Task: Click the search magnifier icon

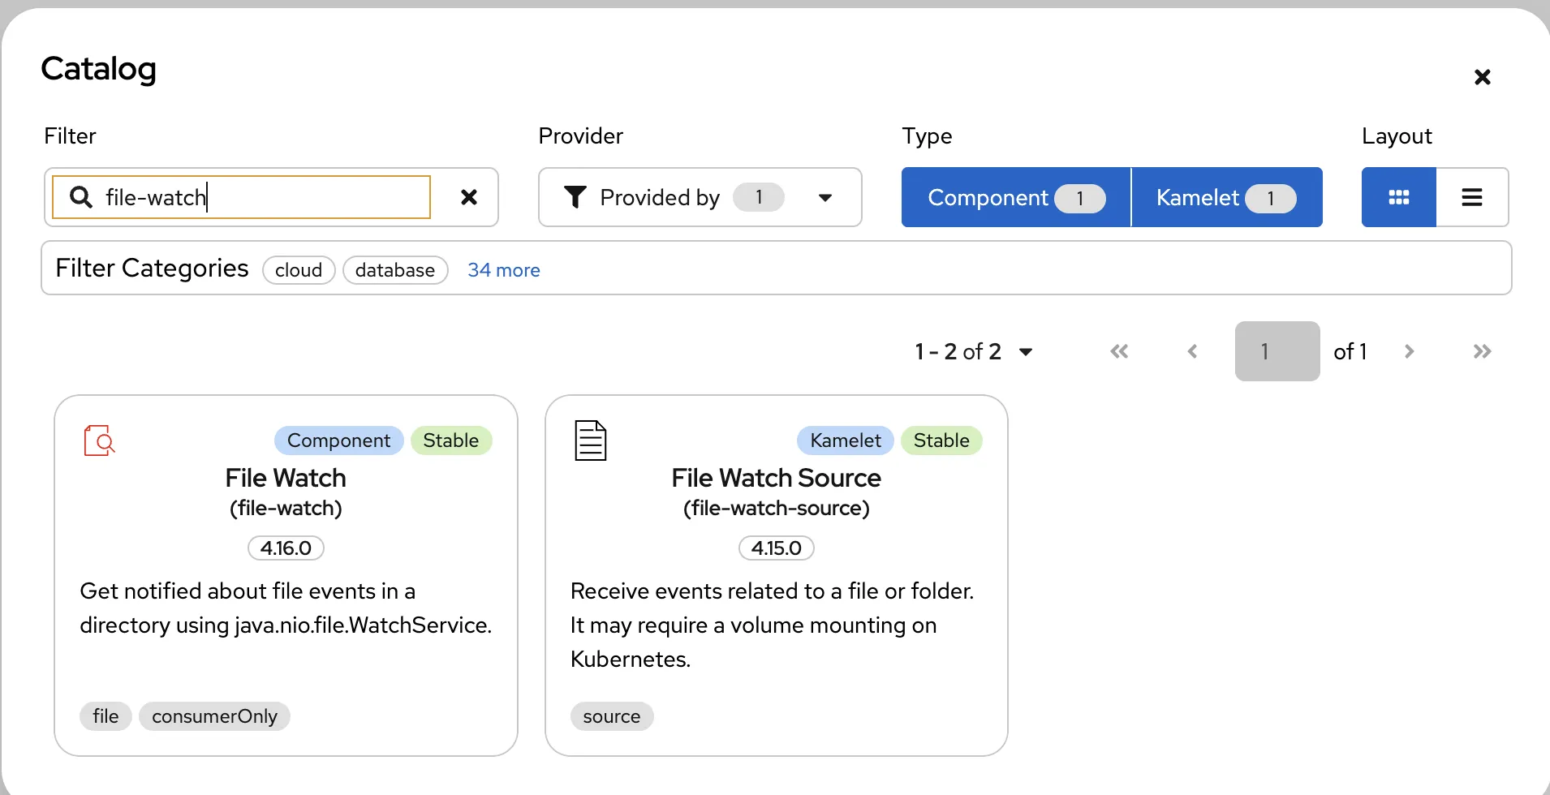Action: (x=80, y=197)
